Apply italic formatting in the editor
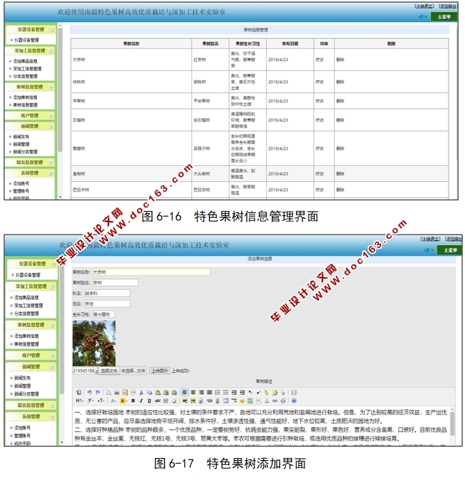465x490 pixels. pyautogui.click(x=141, y=401)
